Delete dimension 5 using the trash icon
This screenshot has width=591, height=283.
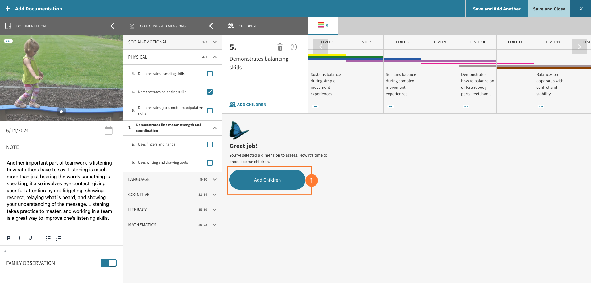coord(280,47)
